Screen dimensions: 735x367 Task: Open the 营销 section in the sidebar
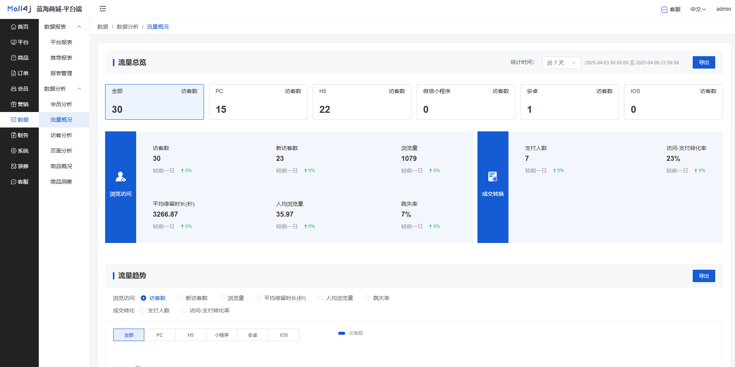19,104
